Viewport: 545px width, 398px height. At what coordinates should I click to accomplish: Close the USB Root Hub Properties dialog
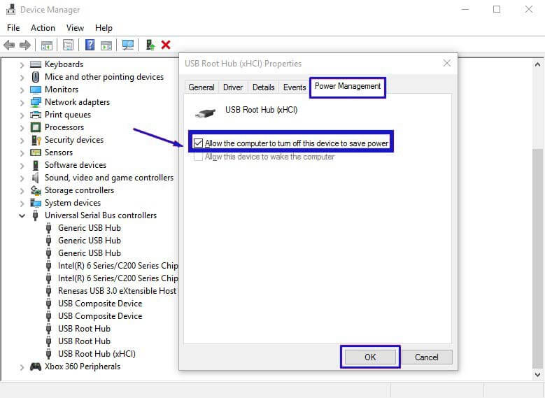(x=447, y=63)
